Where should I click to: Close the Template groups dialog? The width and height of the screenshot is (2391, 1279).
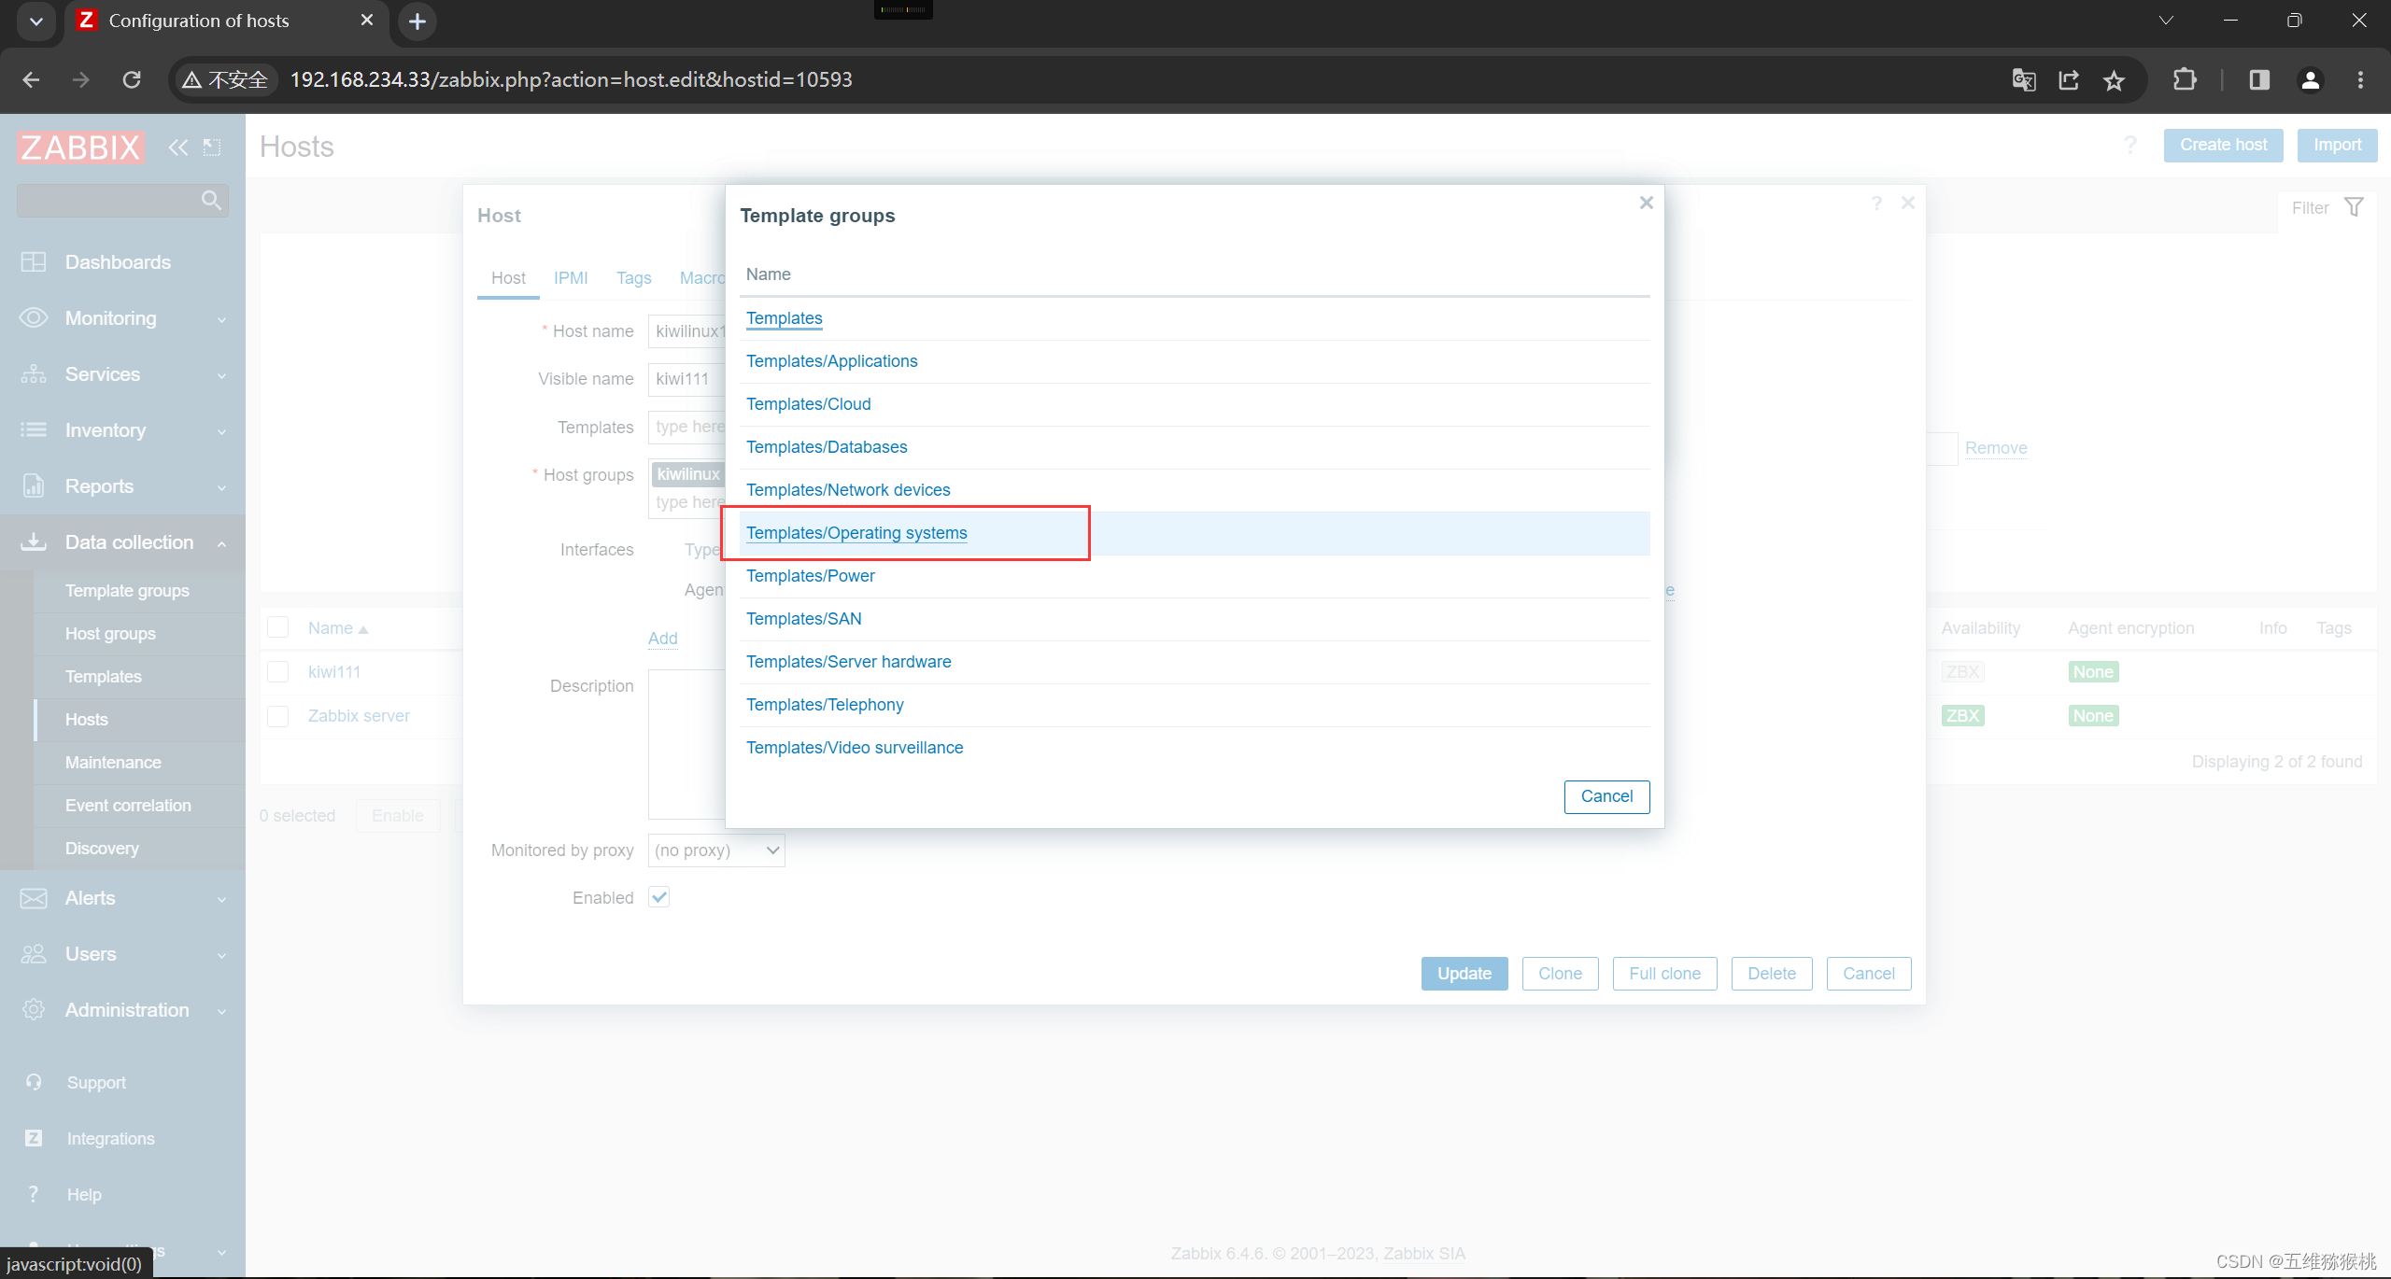click(1647, 203)
